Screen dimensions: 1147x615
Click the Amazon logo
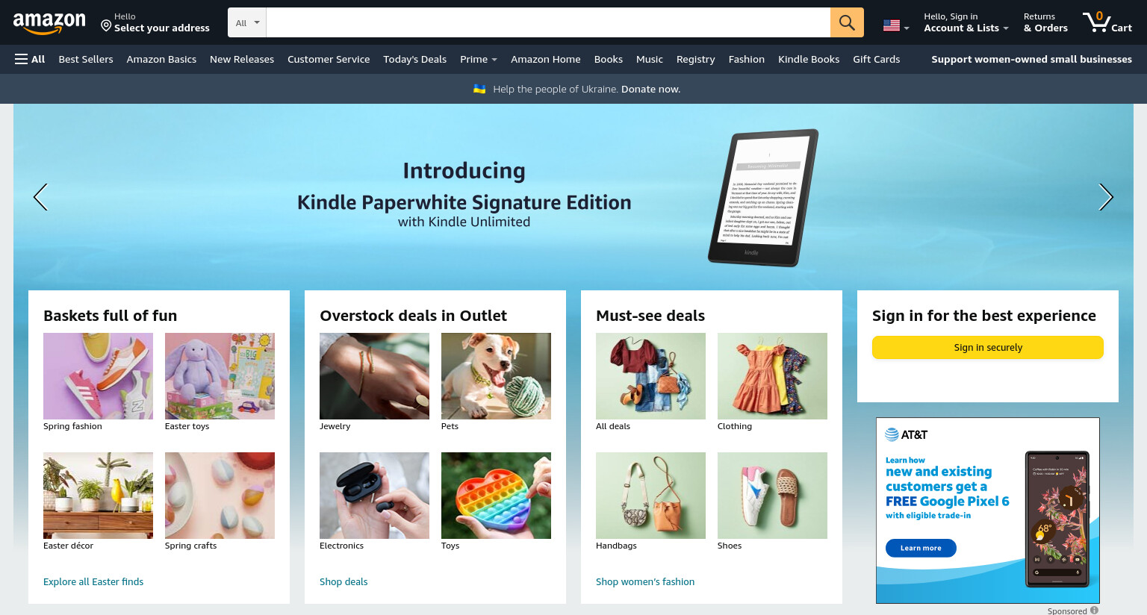click(49, 23)
